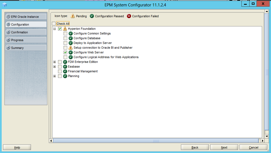Select EPM Oracle Instance wizard step

[26, 17]
